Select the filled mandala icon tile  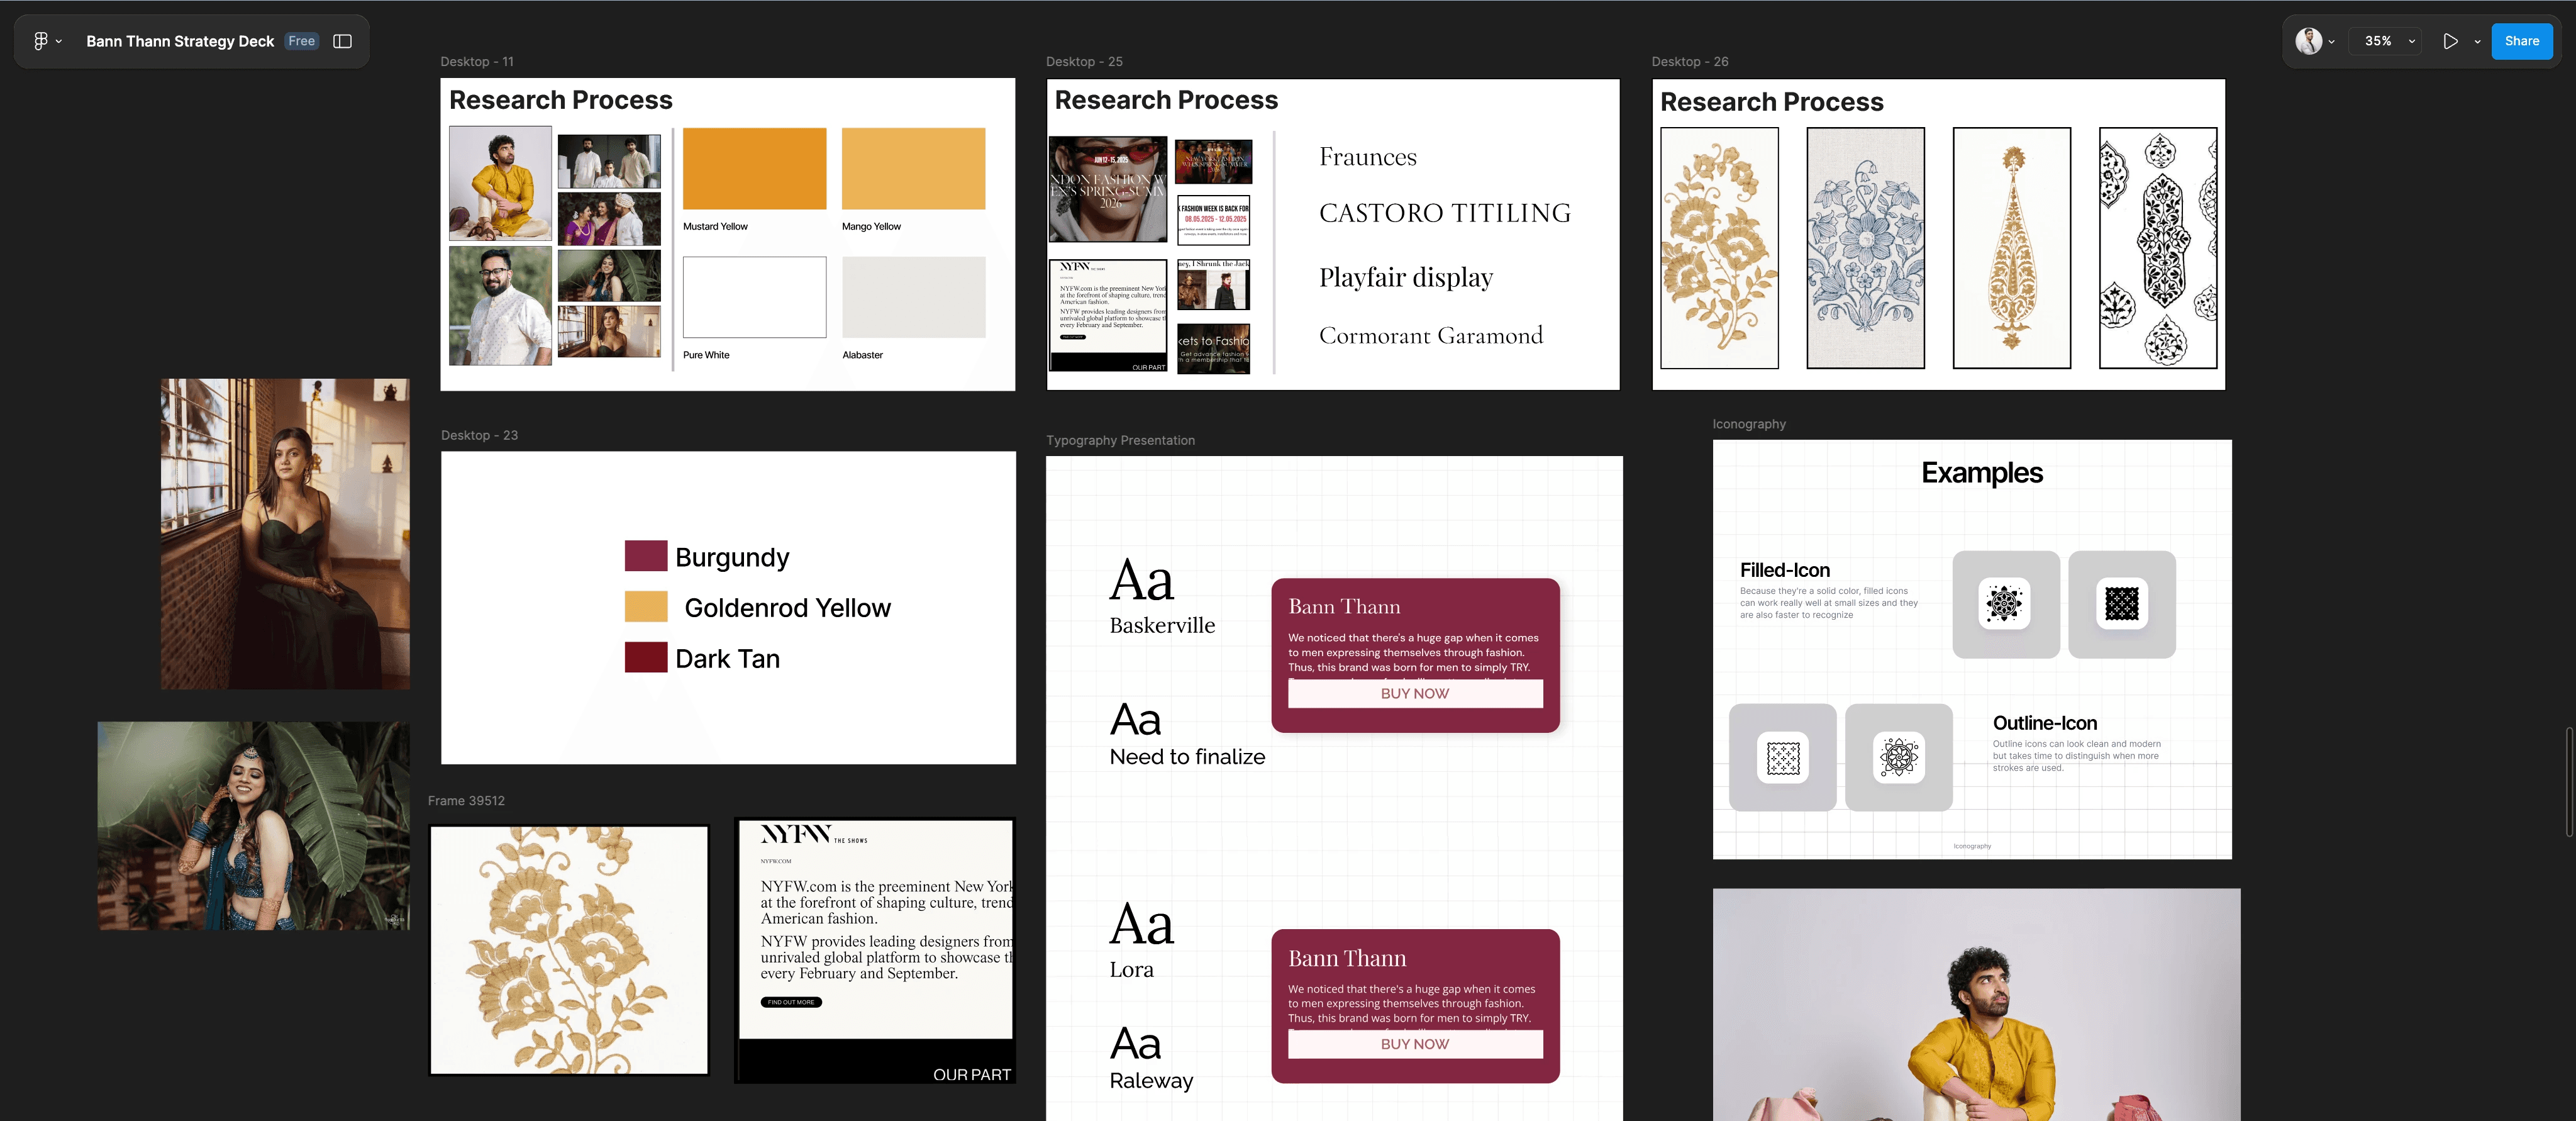tap(2005, 604)
